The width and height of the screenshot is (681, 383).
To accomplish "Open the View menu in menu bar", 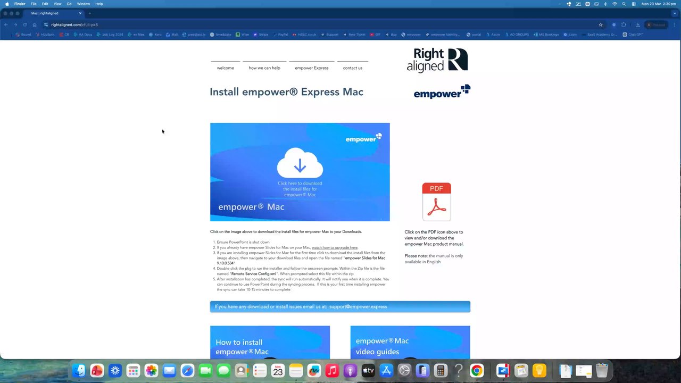I will click(57, 4).
